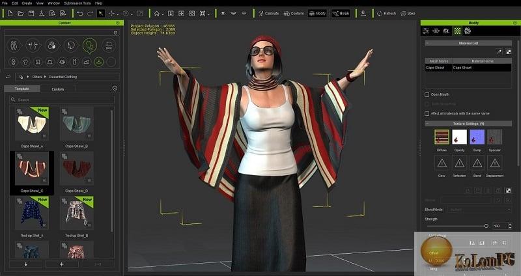
Task: Click the content Search field
Action: click(62, 100)
